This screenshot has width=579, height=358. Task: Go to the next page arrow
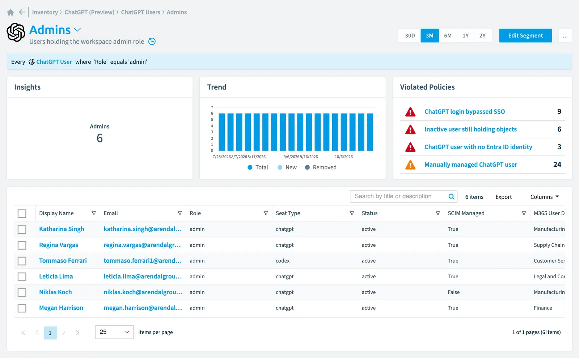(64, 332)
